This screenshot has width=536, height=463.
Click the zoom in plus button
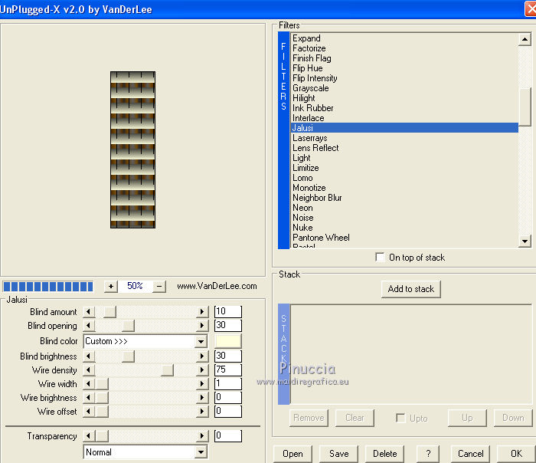(x=111, y=286)
